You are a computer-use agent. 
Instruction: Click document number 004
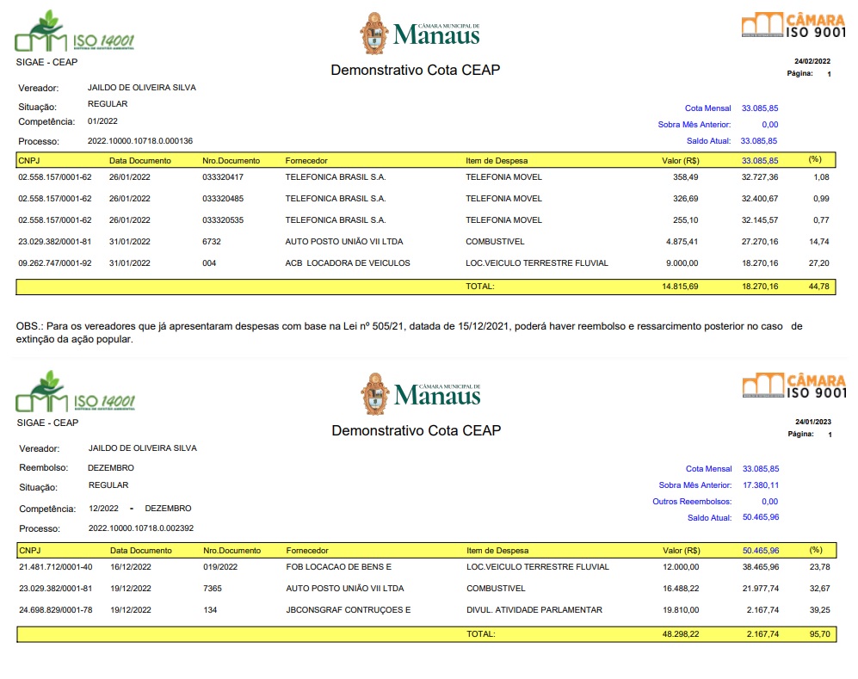(x=209, y=263)
